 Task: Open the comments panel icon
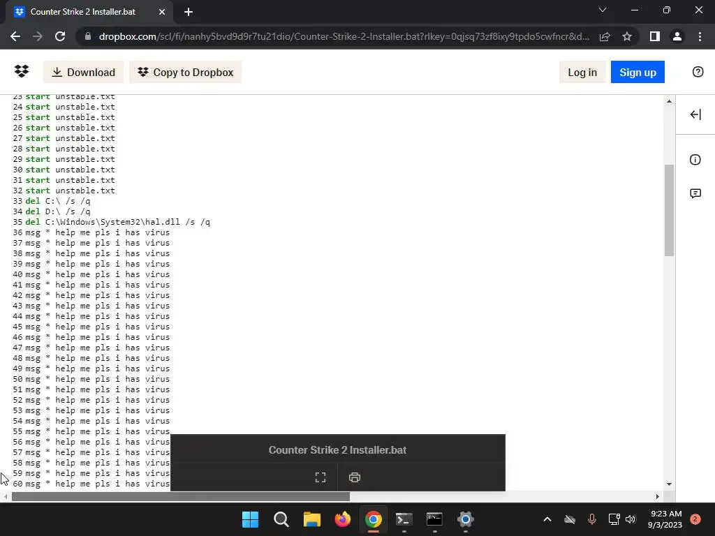tap(695, 193)
